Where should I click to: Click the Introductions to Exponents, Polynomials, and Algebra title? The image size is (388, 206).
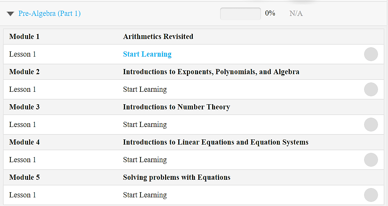(x=211, y=72)
